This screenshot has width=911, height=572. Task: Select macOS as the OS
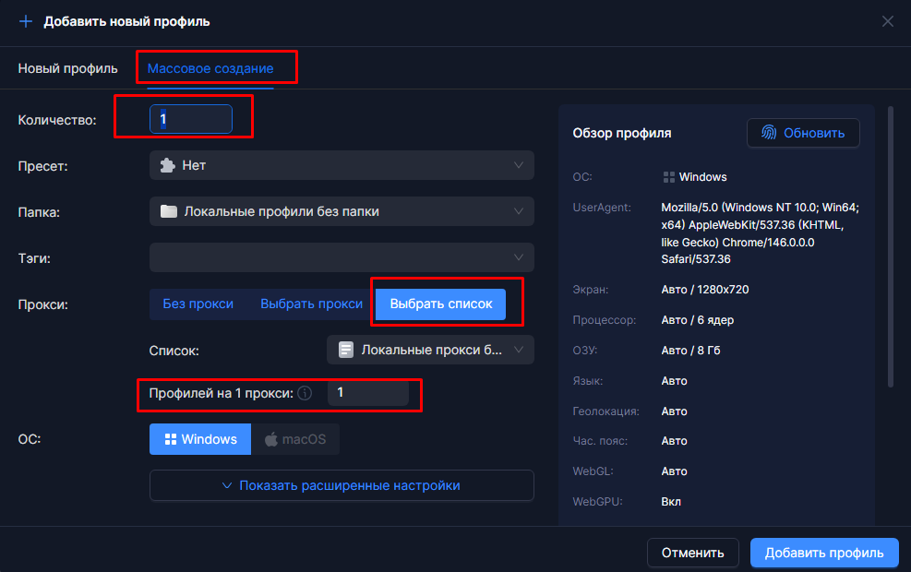(295, 439)
